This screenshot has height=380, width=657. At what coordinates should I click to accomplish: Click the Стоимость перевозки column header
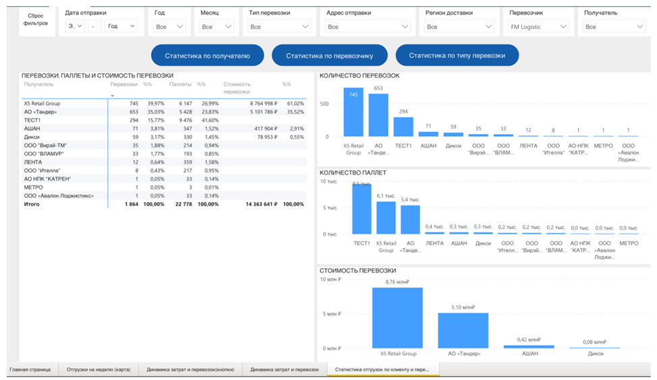(237, 88)
